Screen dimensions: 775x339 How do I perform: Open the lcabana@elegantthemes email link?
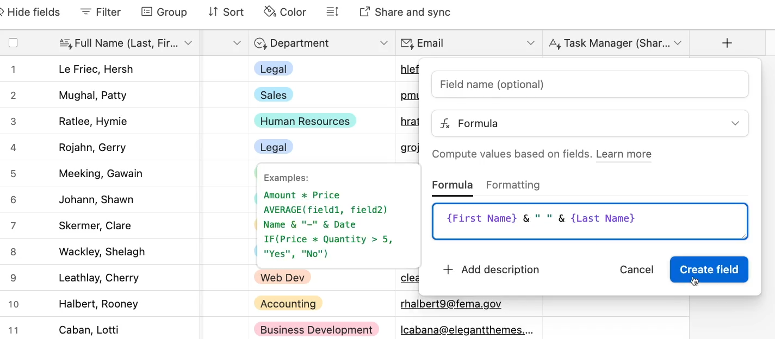tap(467, 330)
